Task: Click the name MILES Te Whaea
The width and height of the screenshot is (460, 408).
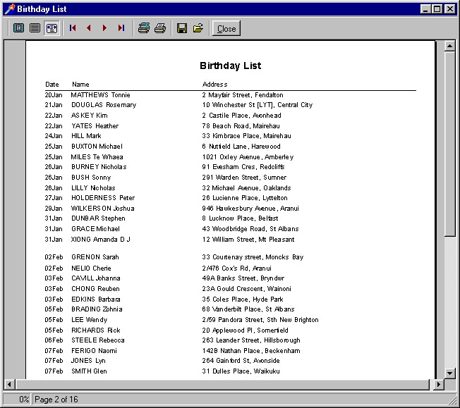Action: 97,157
